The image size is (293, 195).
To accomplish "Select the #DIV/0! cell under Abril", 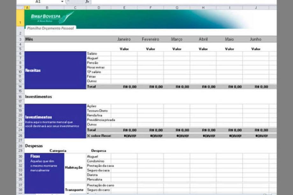I will point(203,136).
